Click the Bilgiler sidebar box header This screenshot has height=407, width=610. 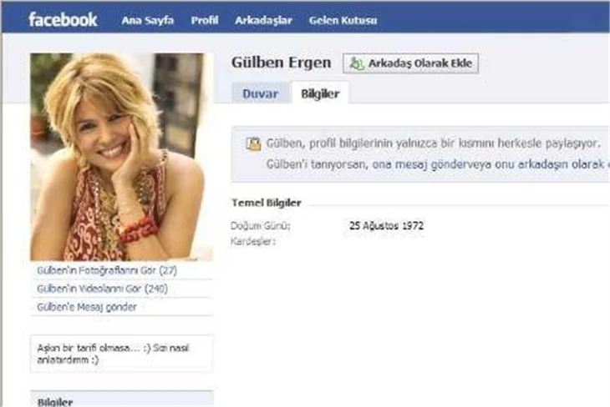coord(122,400)
